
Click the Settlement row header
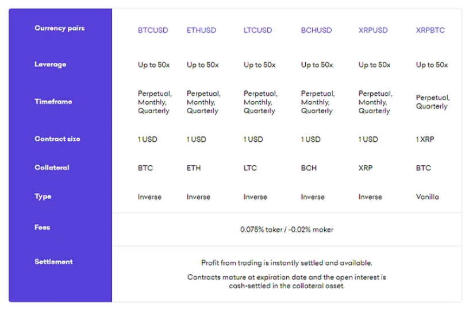(x=53, y=262)
